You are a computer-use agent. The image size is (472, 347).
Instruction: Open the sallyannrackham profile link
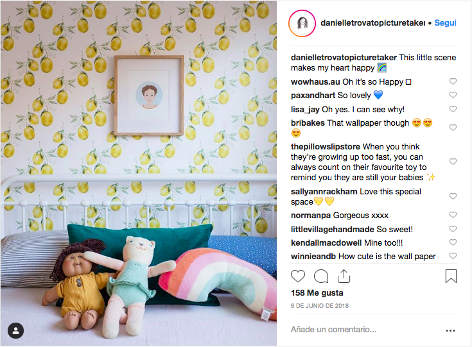[324, 192]
